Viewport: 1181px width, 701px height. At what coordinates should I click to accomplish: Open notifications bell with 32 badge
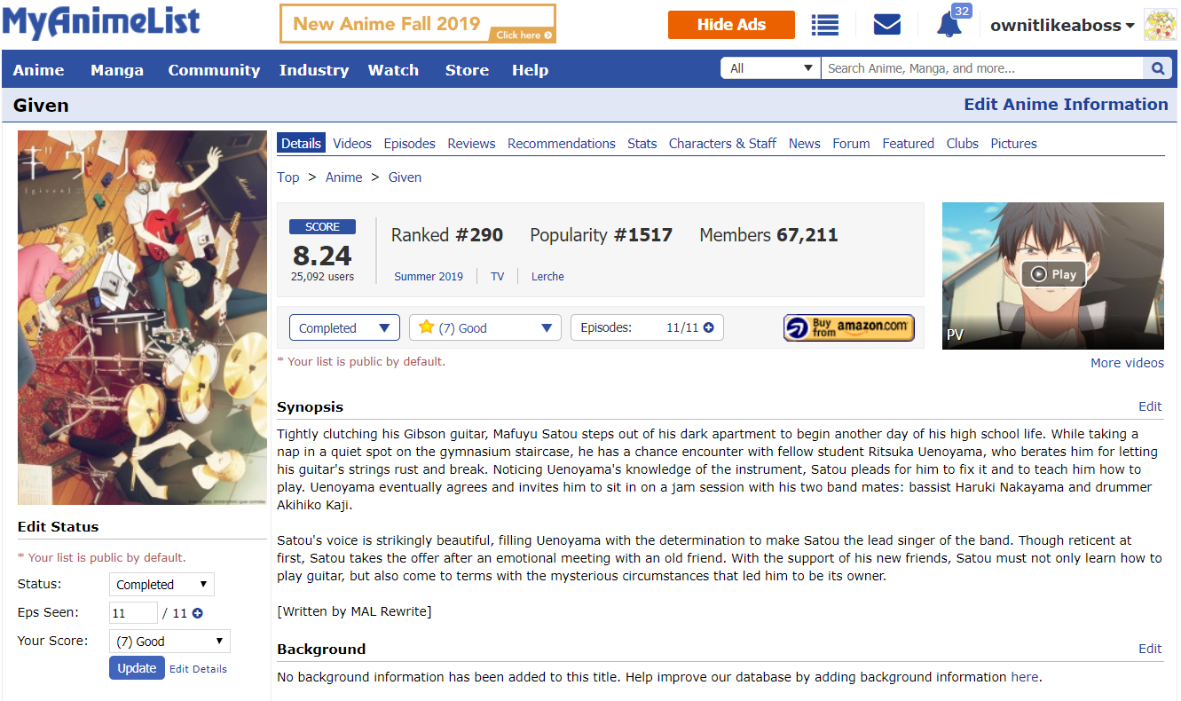[x=951, y=22]
